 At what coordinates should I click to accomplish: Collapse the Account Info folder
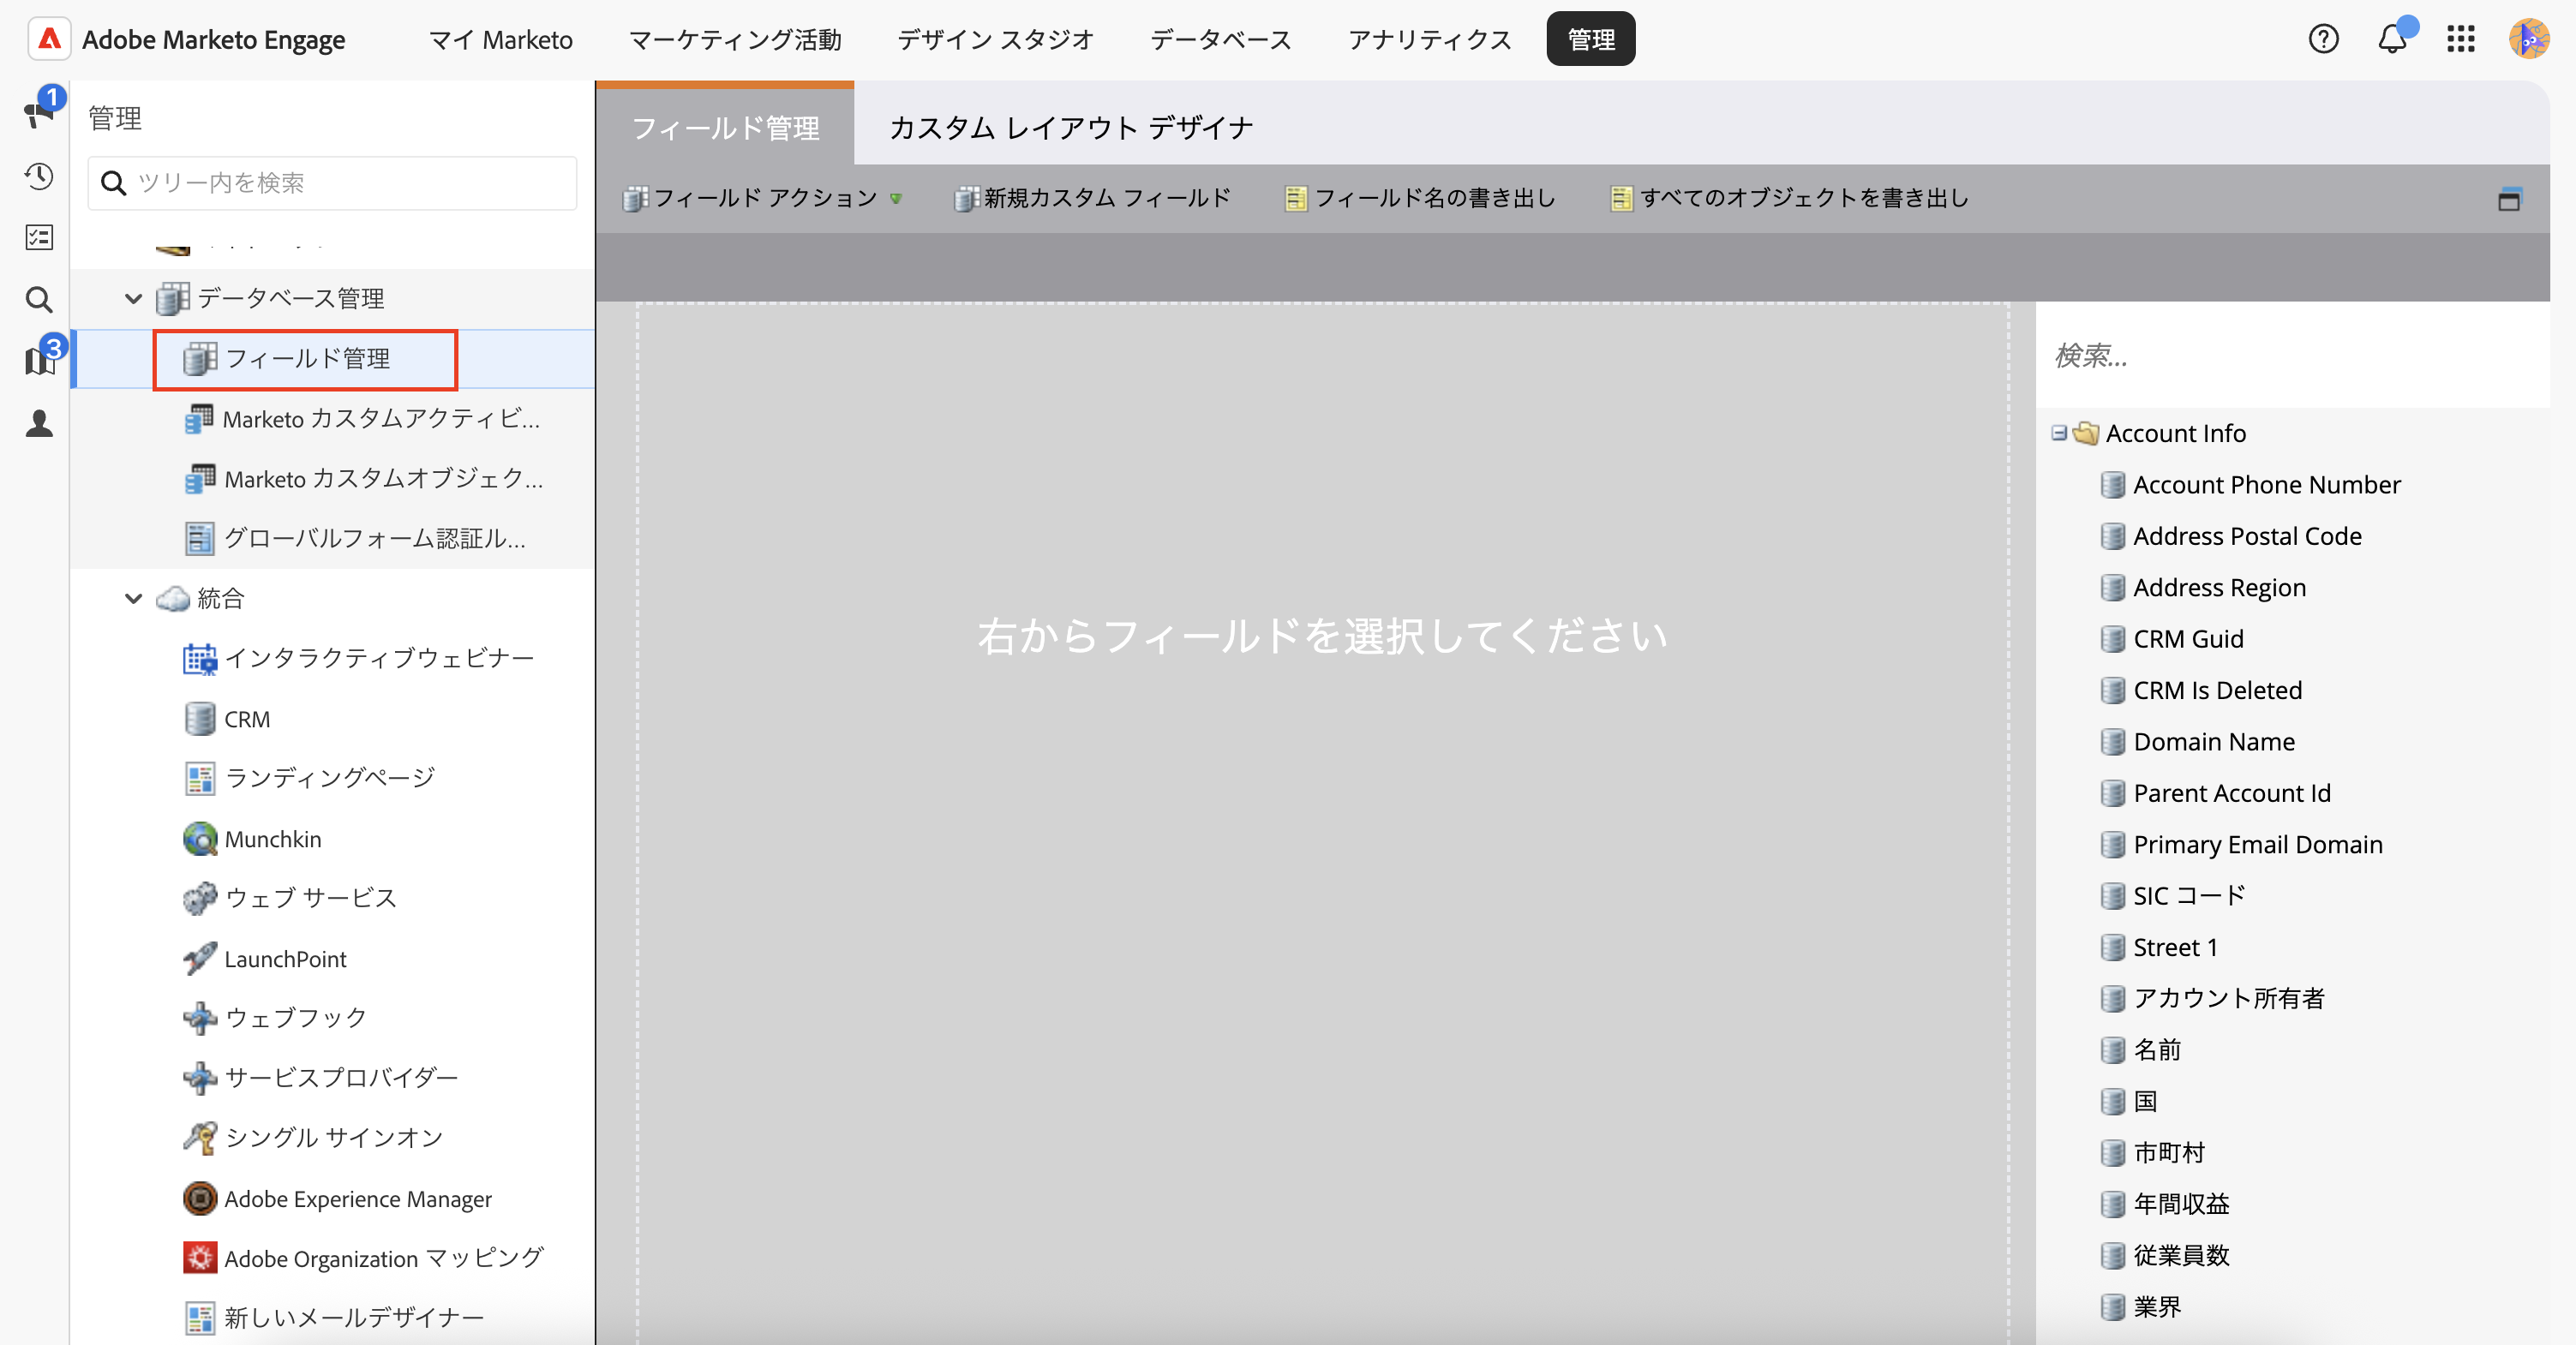click(2058, 433)
